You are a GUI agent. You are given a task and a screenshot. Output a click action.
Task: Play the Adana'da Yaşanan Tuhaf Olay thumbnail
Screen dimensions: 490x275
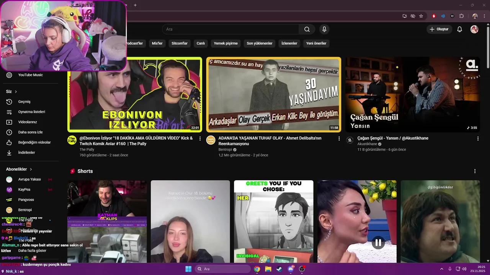click(273, 95)
